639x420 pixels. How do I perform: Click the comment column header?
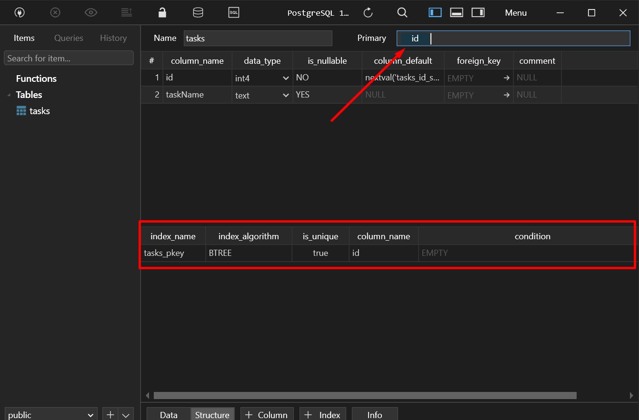(x=537, y=61)
